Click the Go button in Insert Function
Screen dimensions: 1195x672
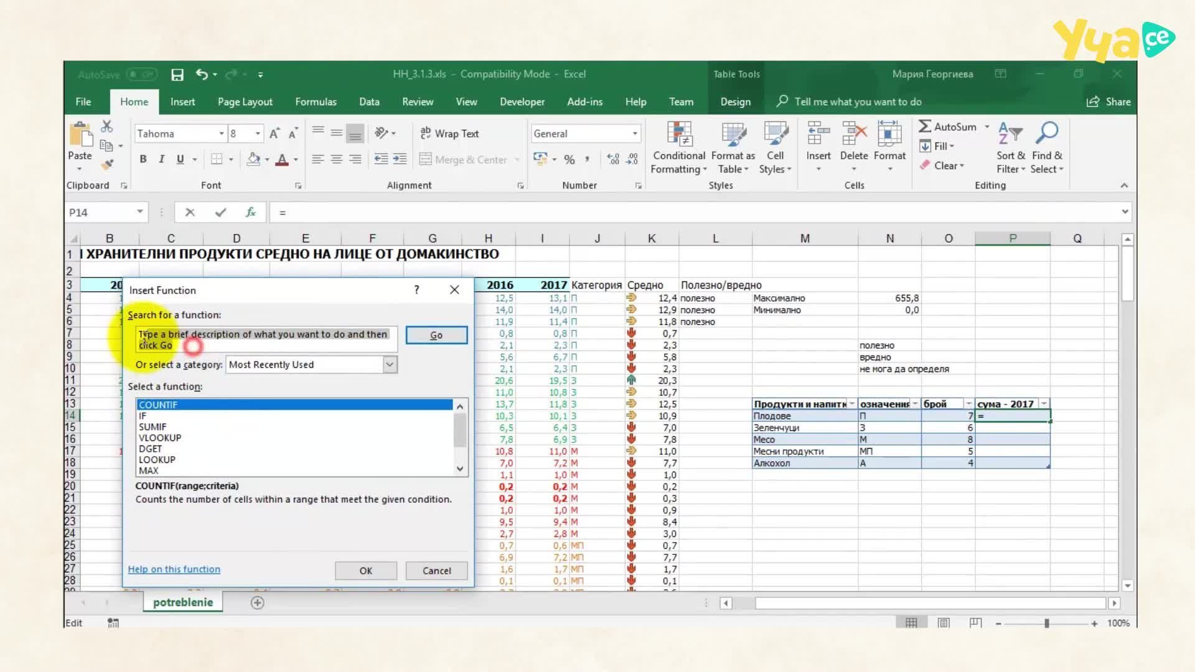436,335
